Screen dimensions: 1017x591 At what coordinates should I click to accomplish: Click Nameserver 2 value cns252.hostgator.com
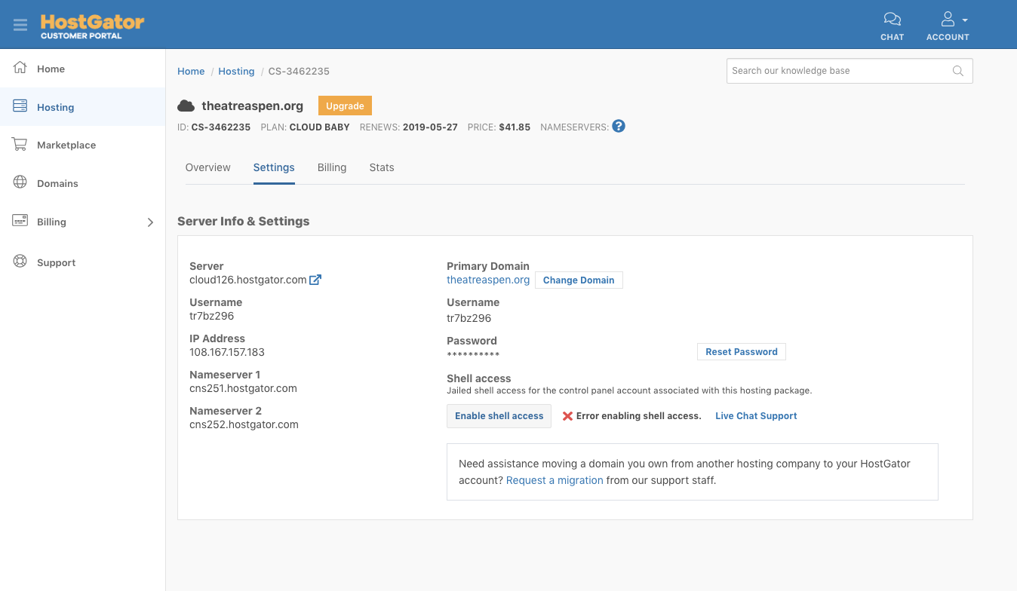coord(244,424)
